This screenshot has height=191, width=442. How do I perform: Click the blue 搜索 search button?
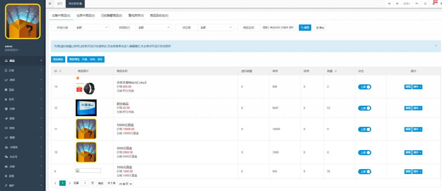305,28
